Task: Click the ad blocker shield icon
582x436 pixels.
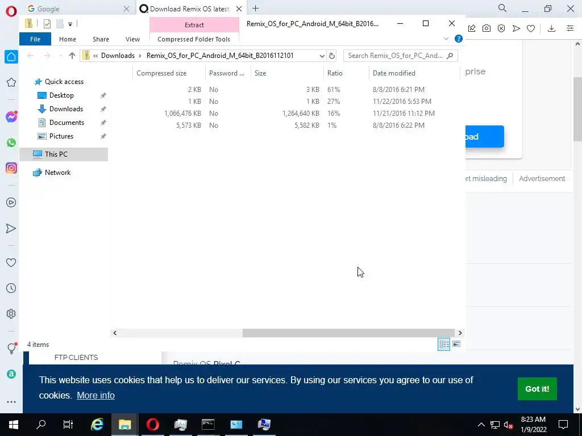Action: click(x=501, y=28)
